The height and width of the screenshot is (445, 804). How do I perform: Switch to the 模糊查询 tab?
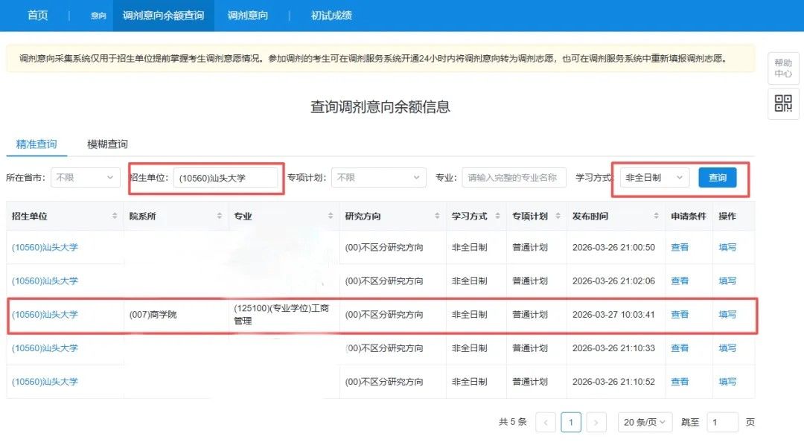point(107,144)
